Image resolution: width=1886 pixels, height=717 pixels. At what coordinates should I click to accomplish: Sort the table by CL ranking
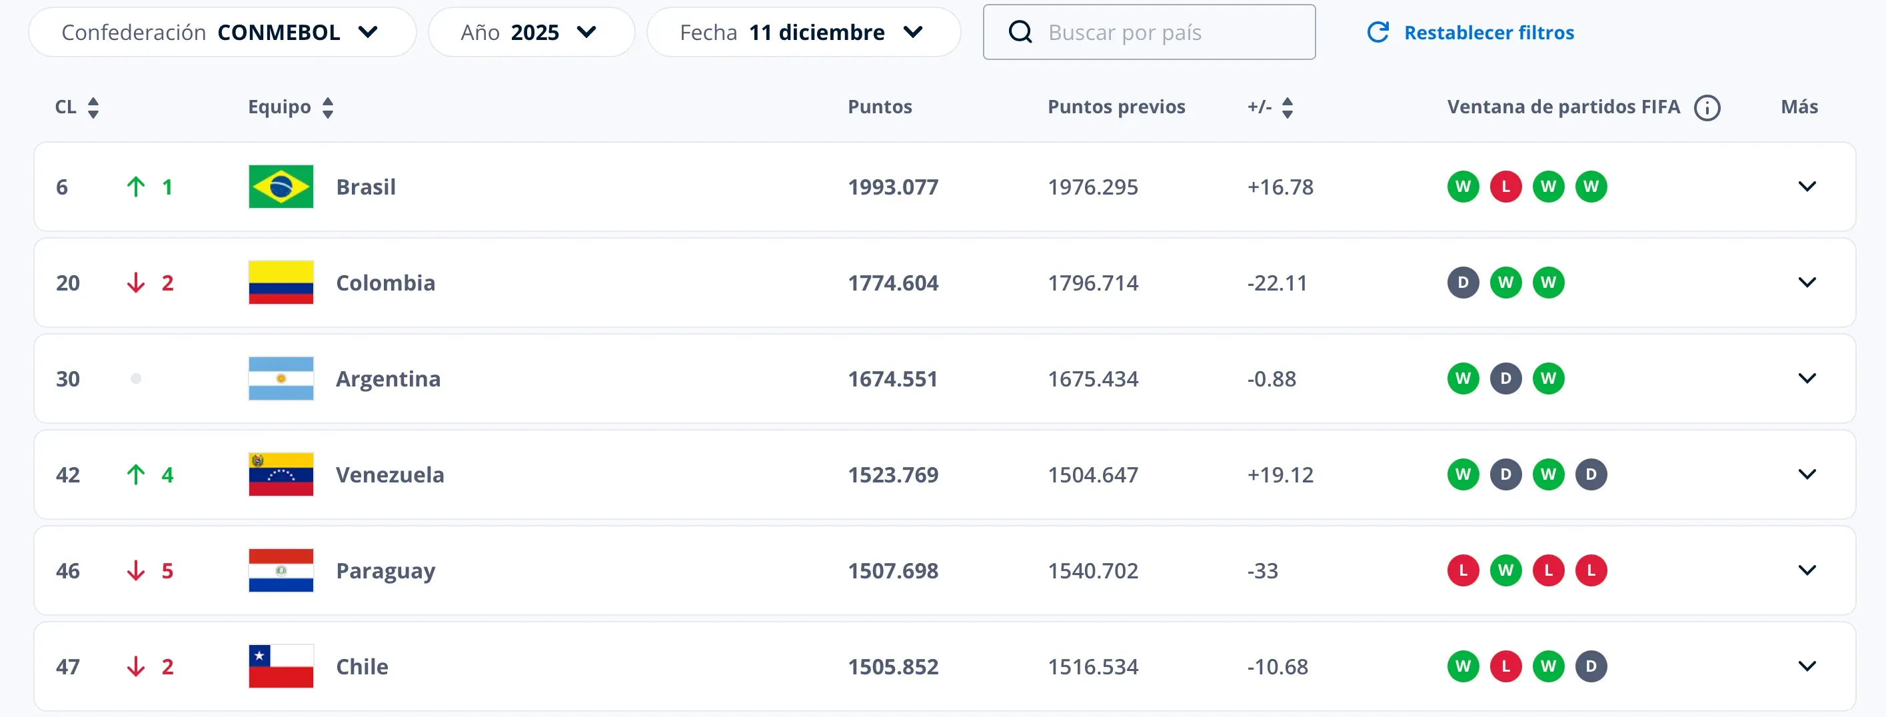pyautogui.click(x=92, y=108)
